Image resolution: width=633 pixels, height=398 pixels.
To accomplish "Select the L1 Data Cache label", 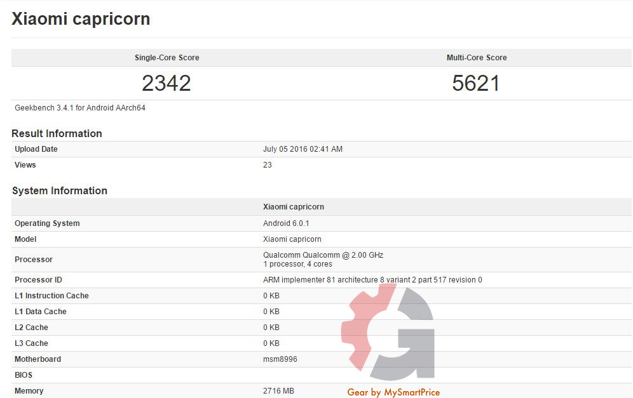I will click(x=41, y=311).
